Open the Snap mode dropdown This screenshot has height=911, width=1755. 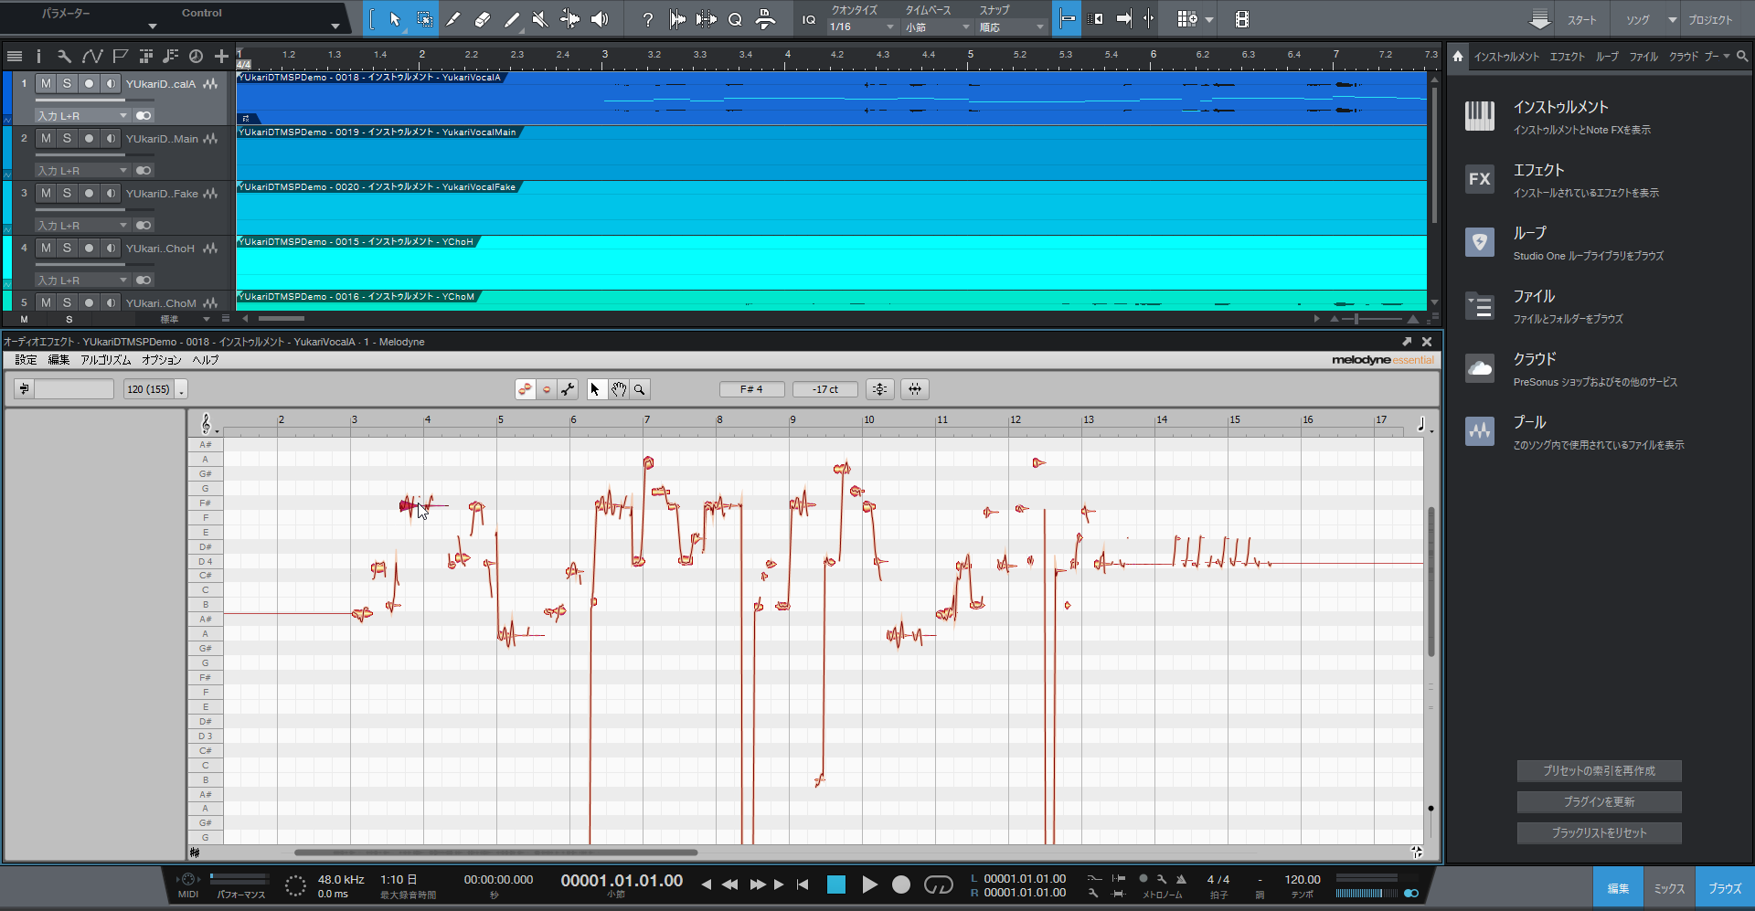pos(1011,27)
